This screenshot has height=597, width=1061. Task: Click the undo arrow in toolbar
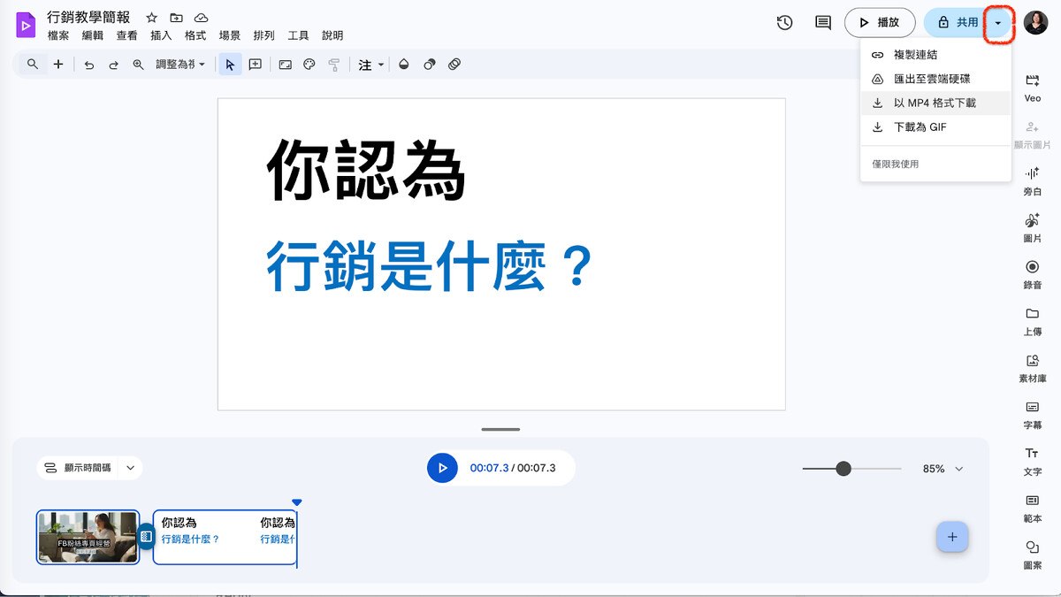tap(89, 65)
